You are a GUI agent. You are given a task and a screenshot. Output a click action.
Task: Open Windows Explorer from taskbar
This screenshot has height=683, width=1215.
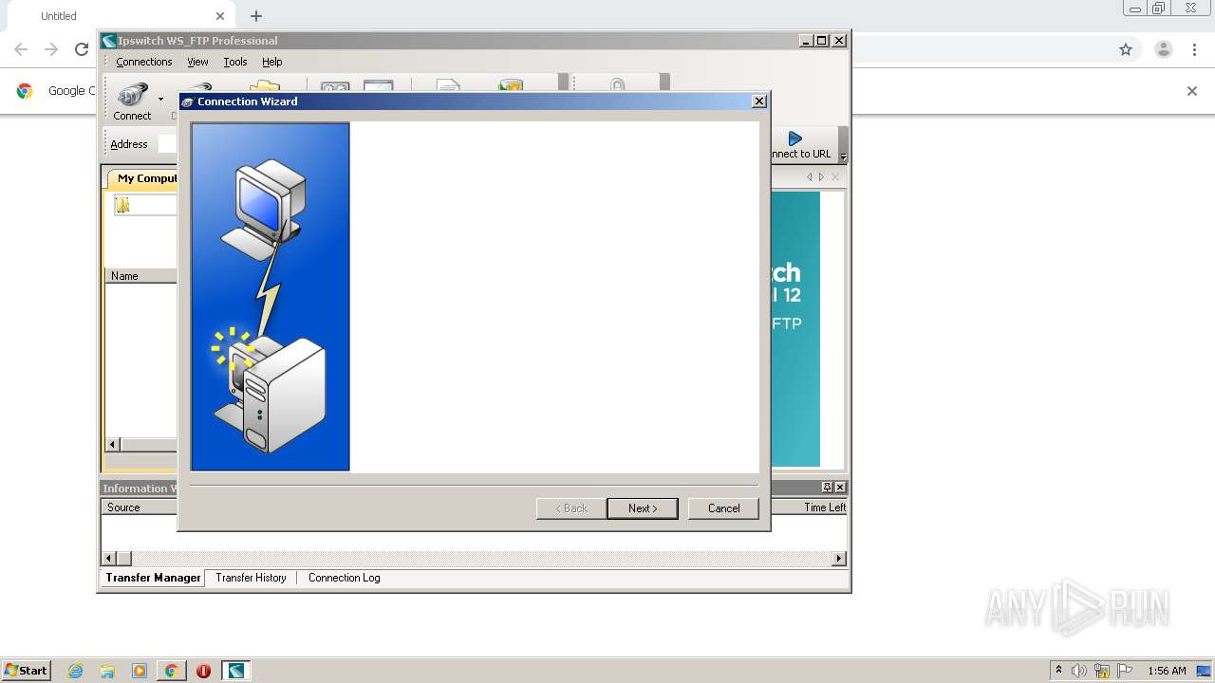tap(107, 671)
